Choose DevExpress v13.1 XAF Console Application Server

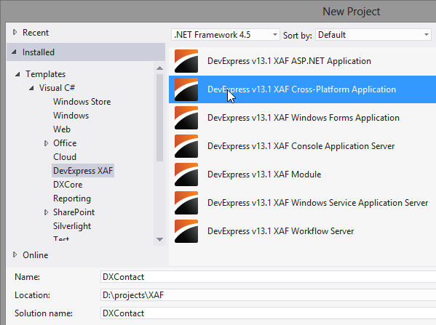coord(301,146)
